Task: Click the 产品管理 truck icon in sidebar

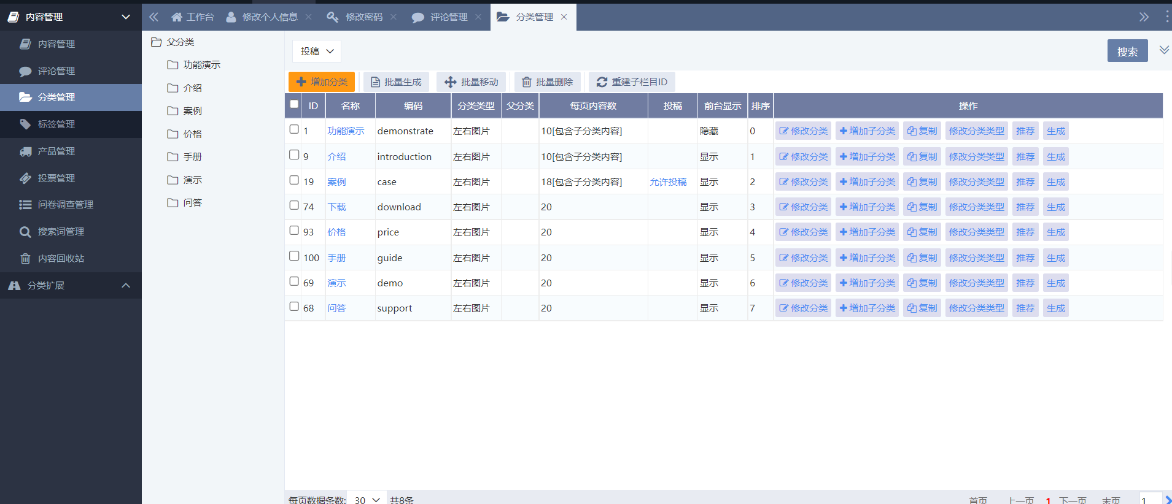Action: tap(25, 151)
